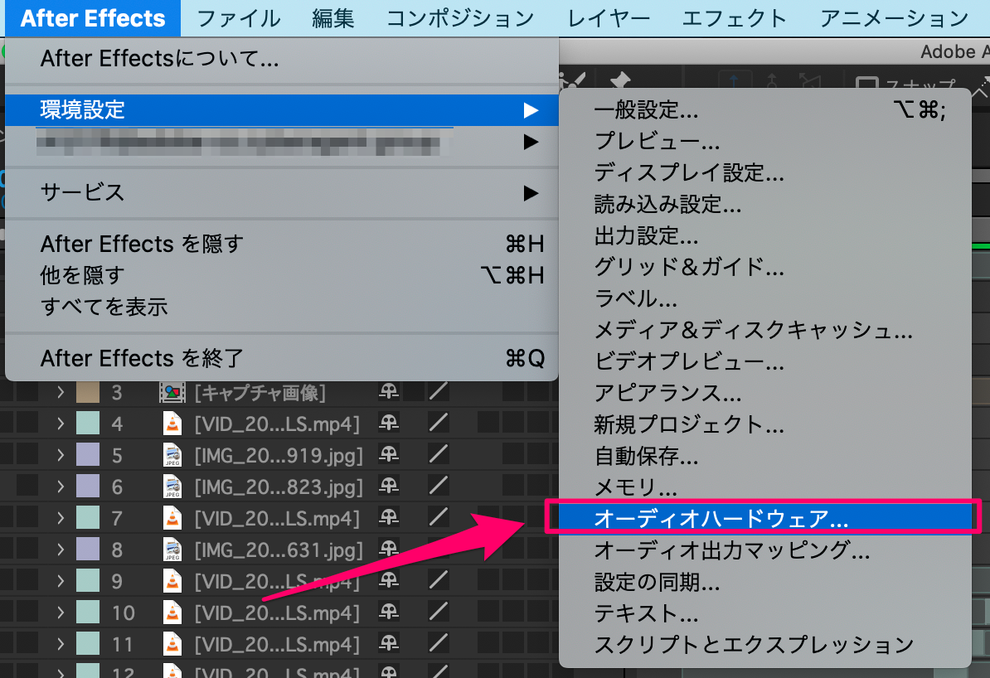Open テキスト… preferences

pos(765,613)
